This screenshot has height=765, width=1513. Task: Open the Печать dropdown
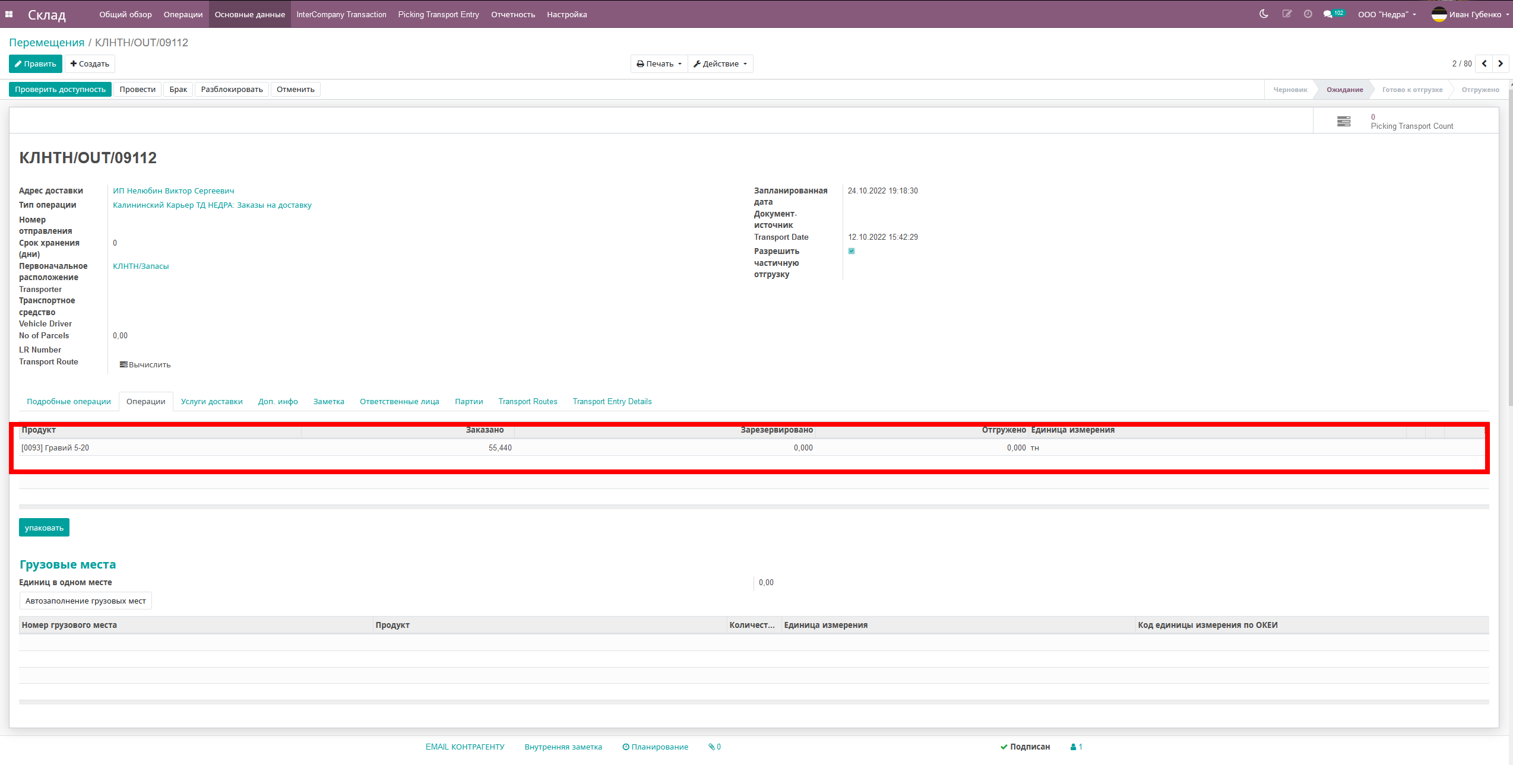(x=659, y=64)
